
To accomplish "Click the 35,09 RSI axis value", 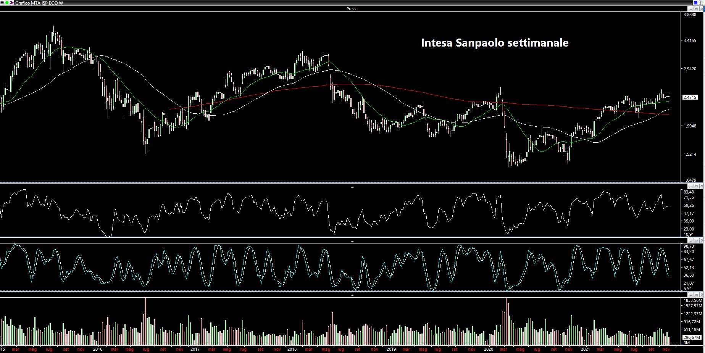I will click(x=689, y=221).
